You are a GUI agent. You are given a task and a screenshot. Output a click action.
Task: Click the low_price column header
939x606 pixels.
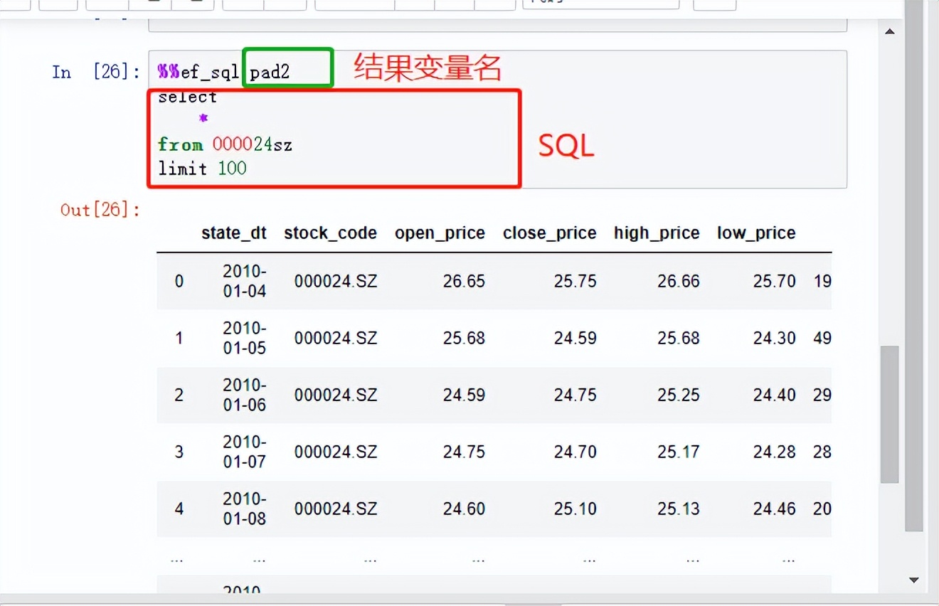pyautogui.click(x=756, y=233)
